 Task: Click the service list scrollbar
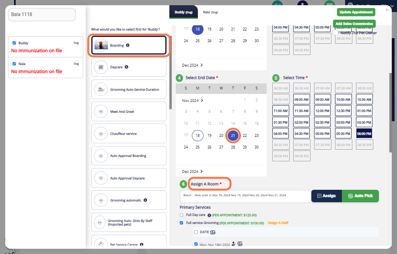coord(171,72)
